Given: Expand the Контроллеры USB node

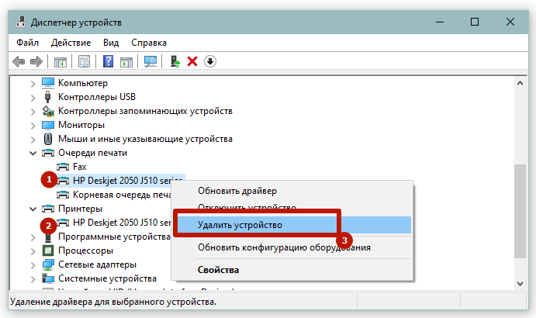Looking at the screenshot, I should pos(33,98).
